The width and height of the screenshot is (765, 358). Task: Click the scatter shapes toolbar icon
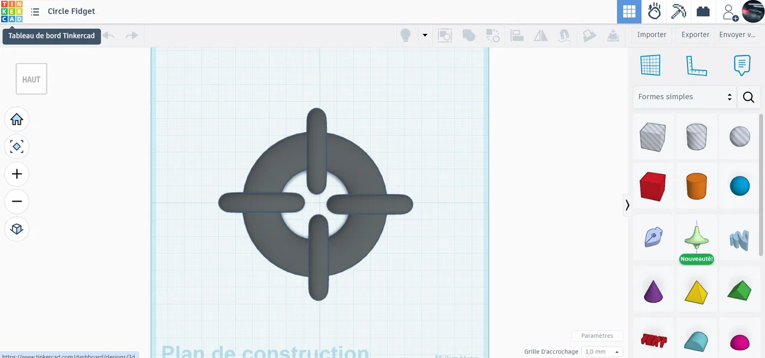tap(493, 36)
